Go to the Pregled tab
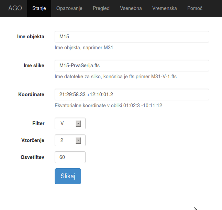The width and height of the screenshot is (222, 210). point(101,8)
